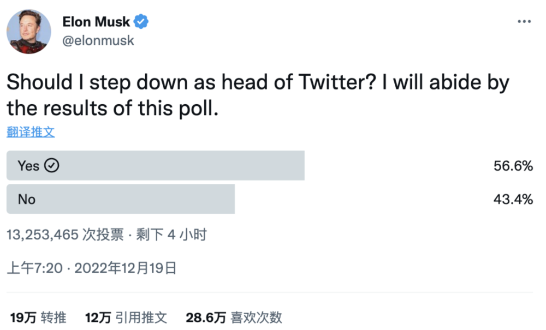
Task: Open the 上午7:20 timestamp link
Action: tap(35, 268)
